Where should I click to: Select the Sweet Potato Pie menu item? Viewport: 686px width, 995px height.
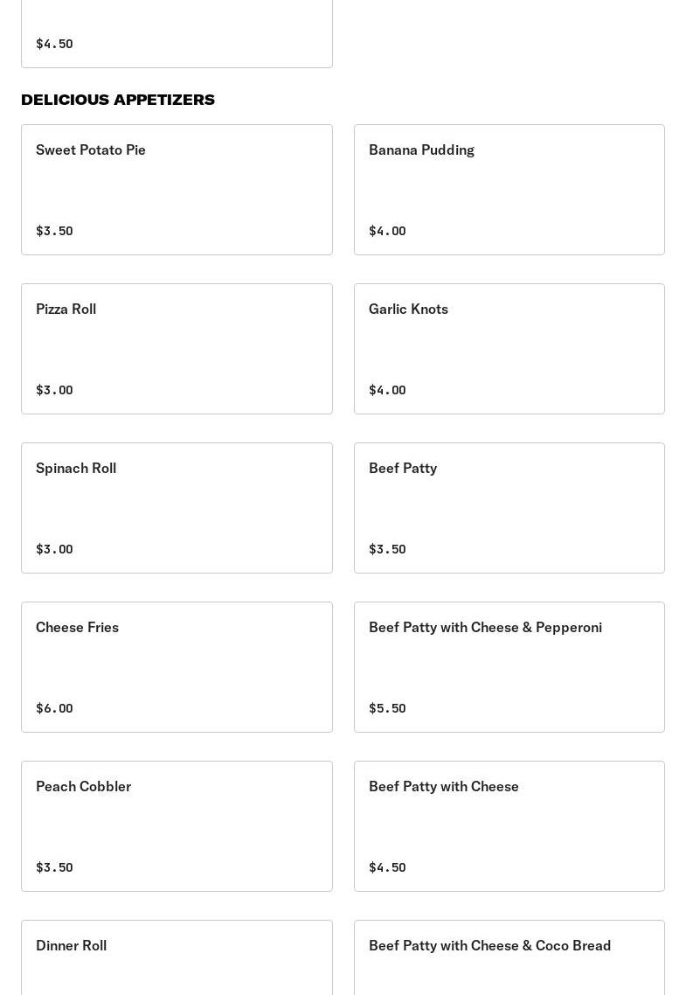point(177,189)
